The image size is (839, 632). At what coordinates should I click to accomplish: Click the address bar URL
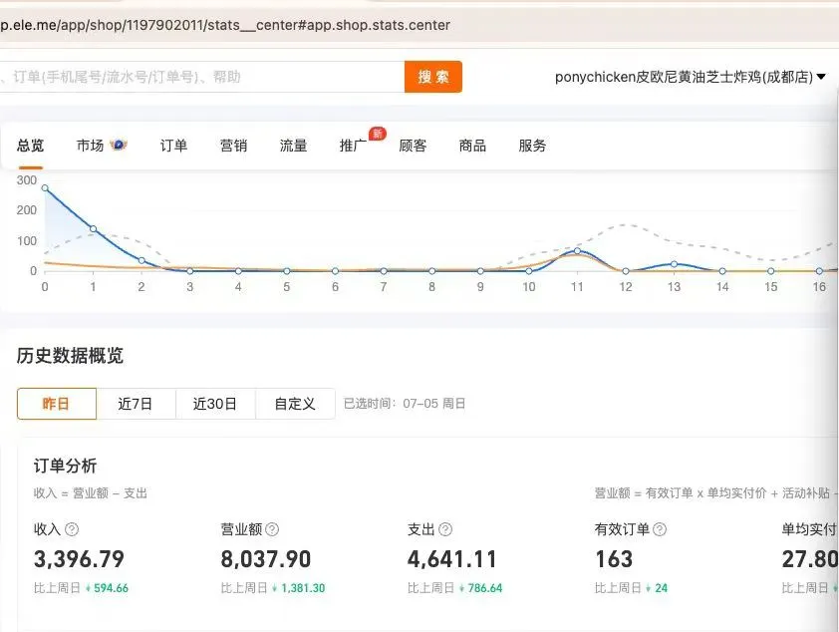(x=225, y=25)
